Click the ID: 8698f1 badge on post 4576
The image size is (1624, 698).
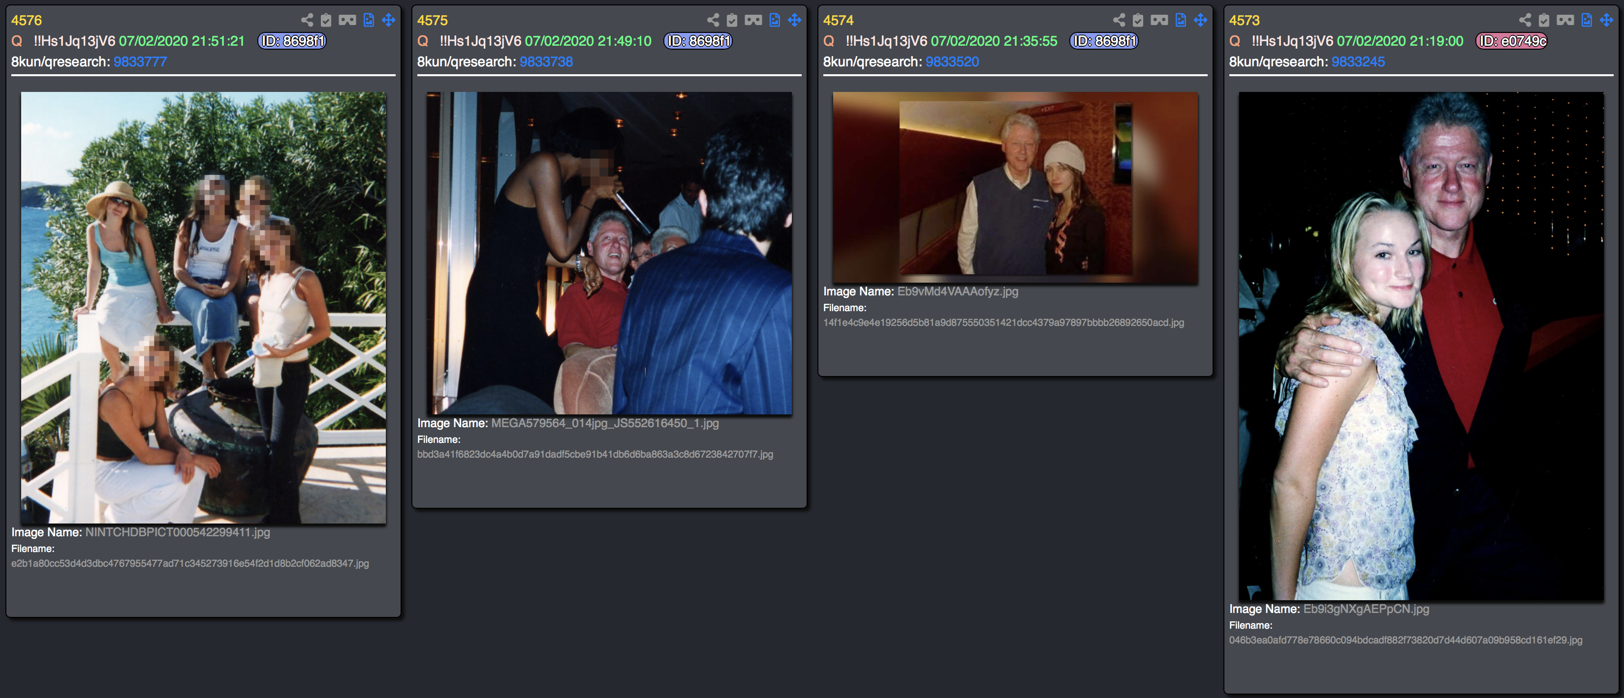tap(292, 41)
